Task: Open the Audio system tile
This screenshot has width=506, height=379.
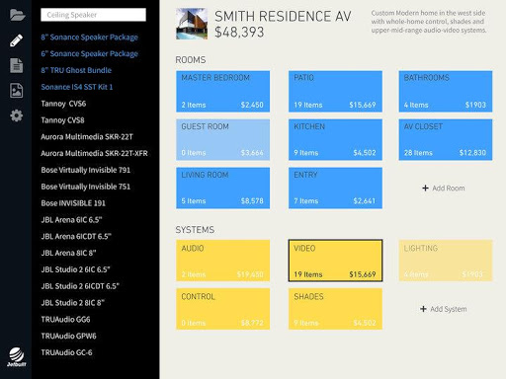Action: pyautogui.click(x=222, y=261)
